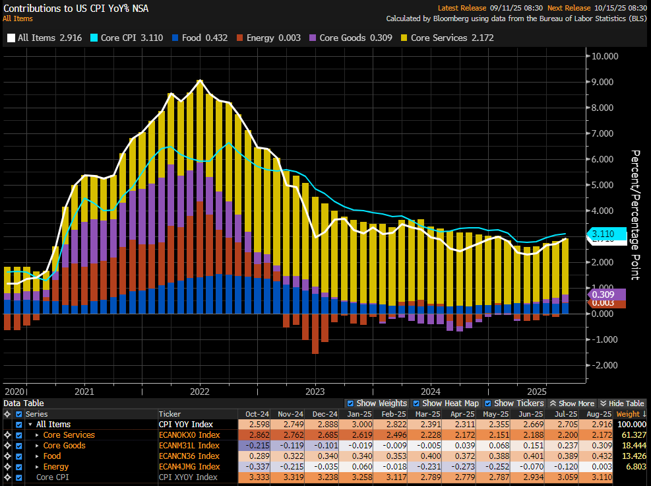Click the crosshair icon on Core CPI row

7,477
